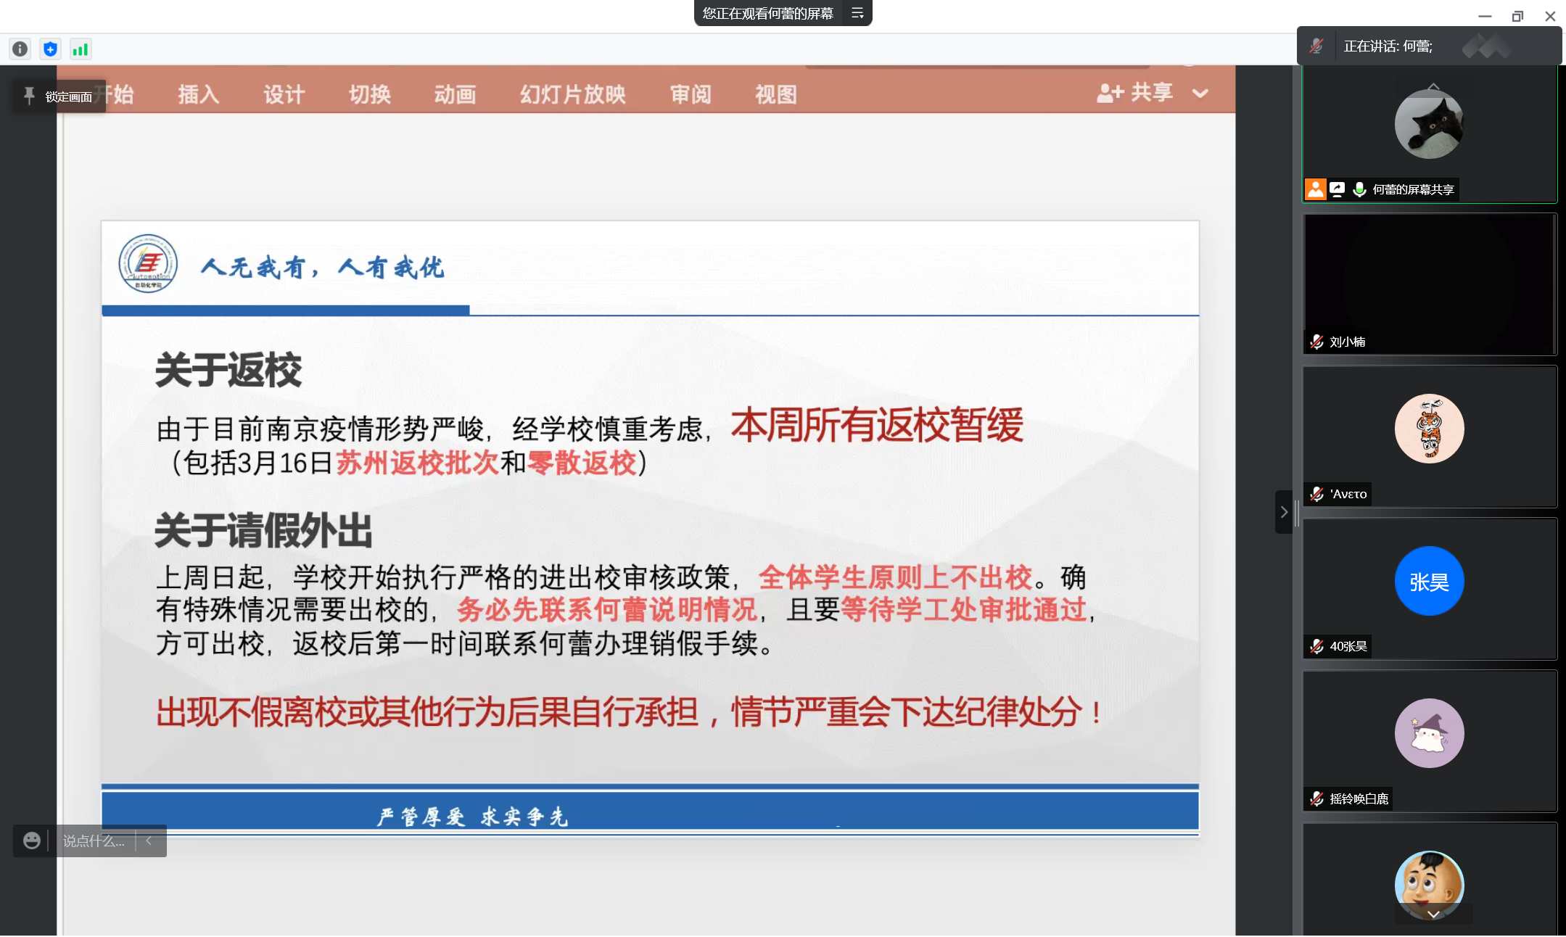The width and height of the screenshot is (1566, 937).
Task: Open the 幻灯片放映 ribbon tab
Action: (x=572, y=94)
